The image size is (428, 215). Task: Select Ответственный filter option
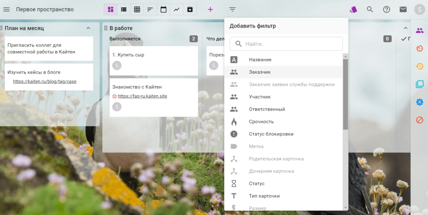click(284, 109)
